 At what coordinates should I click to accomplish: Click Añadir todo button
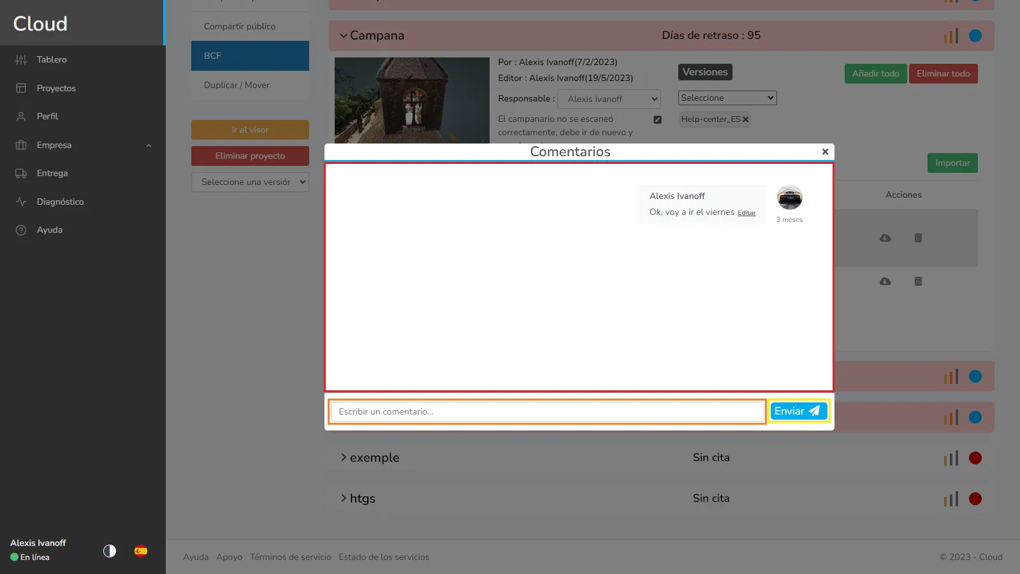875,73
